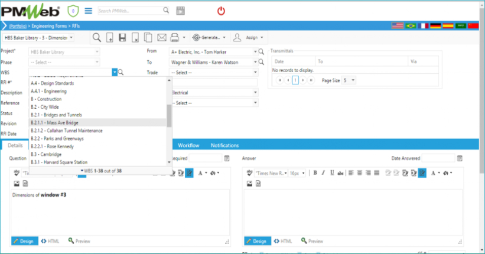Switch to the Workflow tab
Screen dimensions: 485x254
coord(188,145)
